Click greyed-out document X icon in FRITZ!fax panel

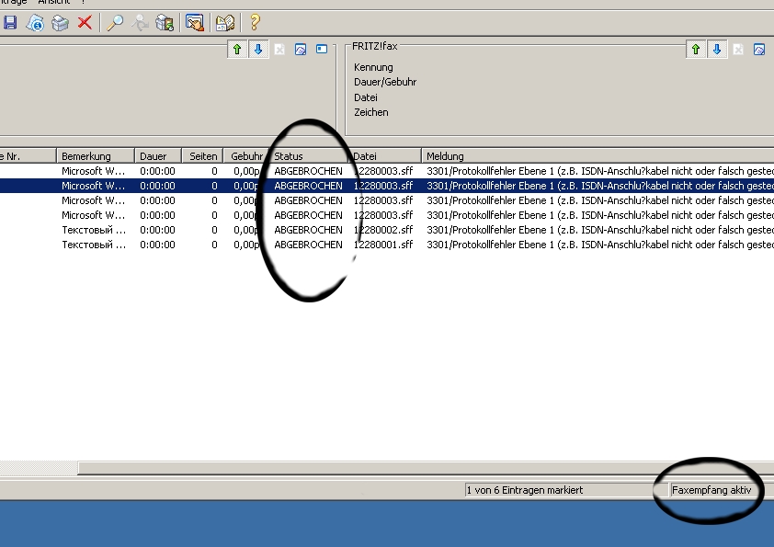tap(738, 50)
